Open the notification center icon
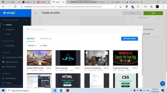Viewport: 167px width, 93px height. [x=163, y=90]
